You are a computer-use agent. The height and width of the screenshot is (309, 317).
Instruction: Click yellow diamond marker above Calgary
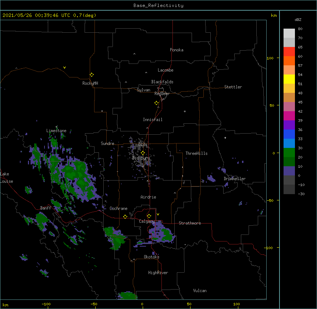(x=149, y=216)
